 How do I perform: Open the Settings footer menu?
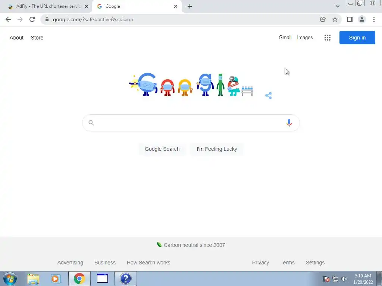coord(315,263)
